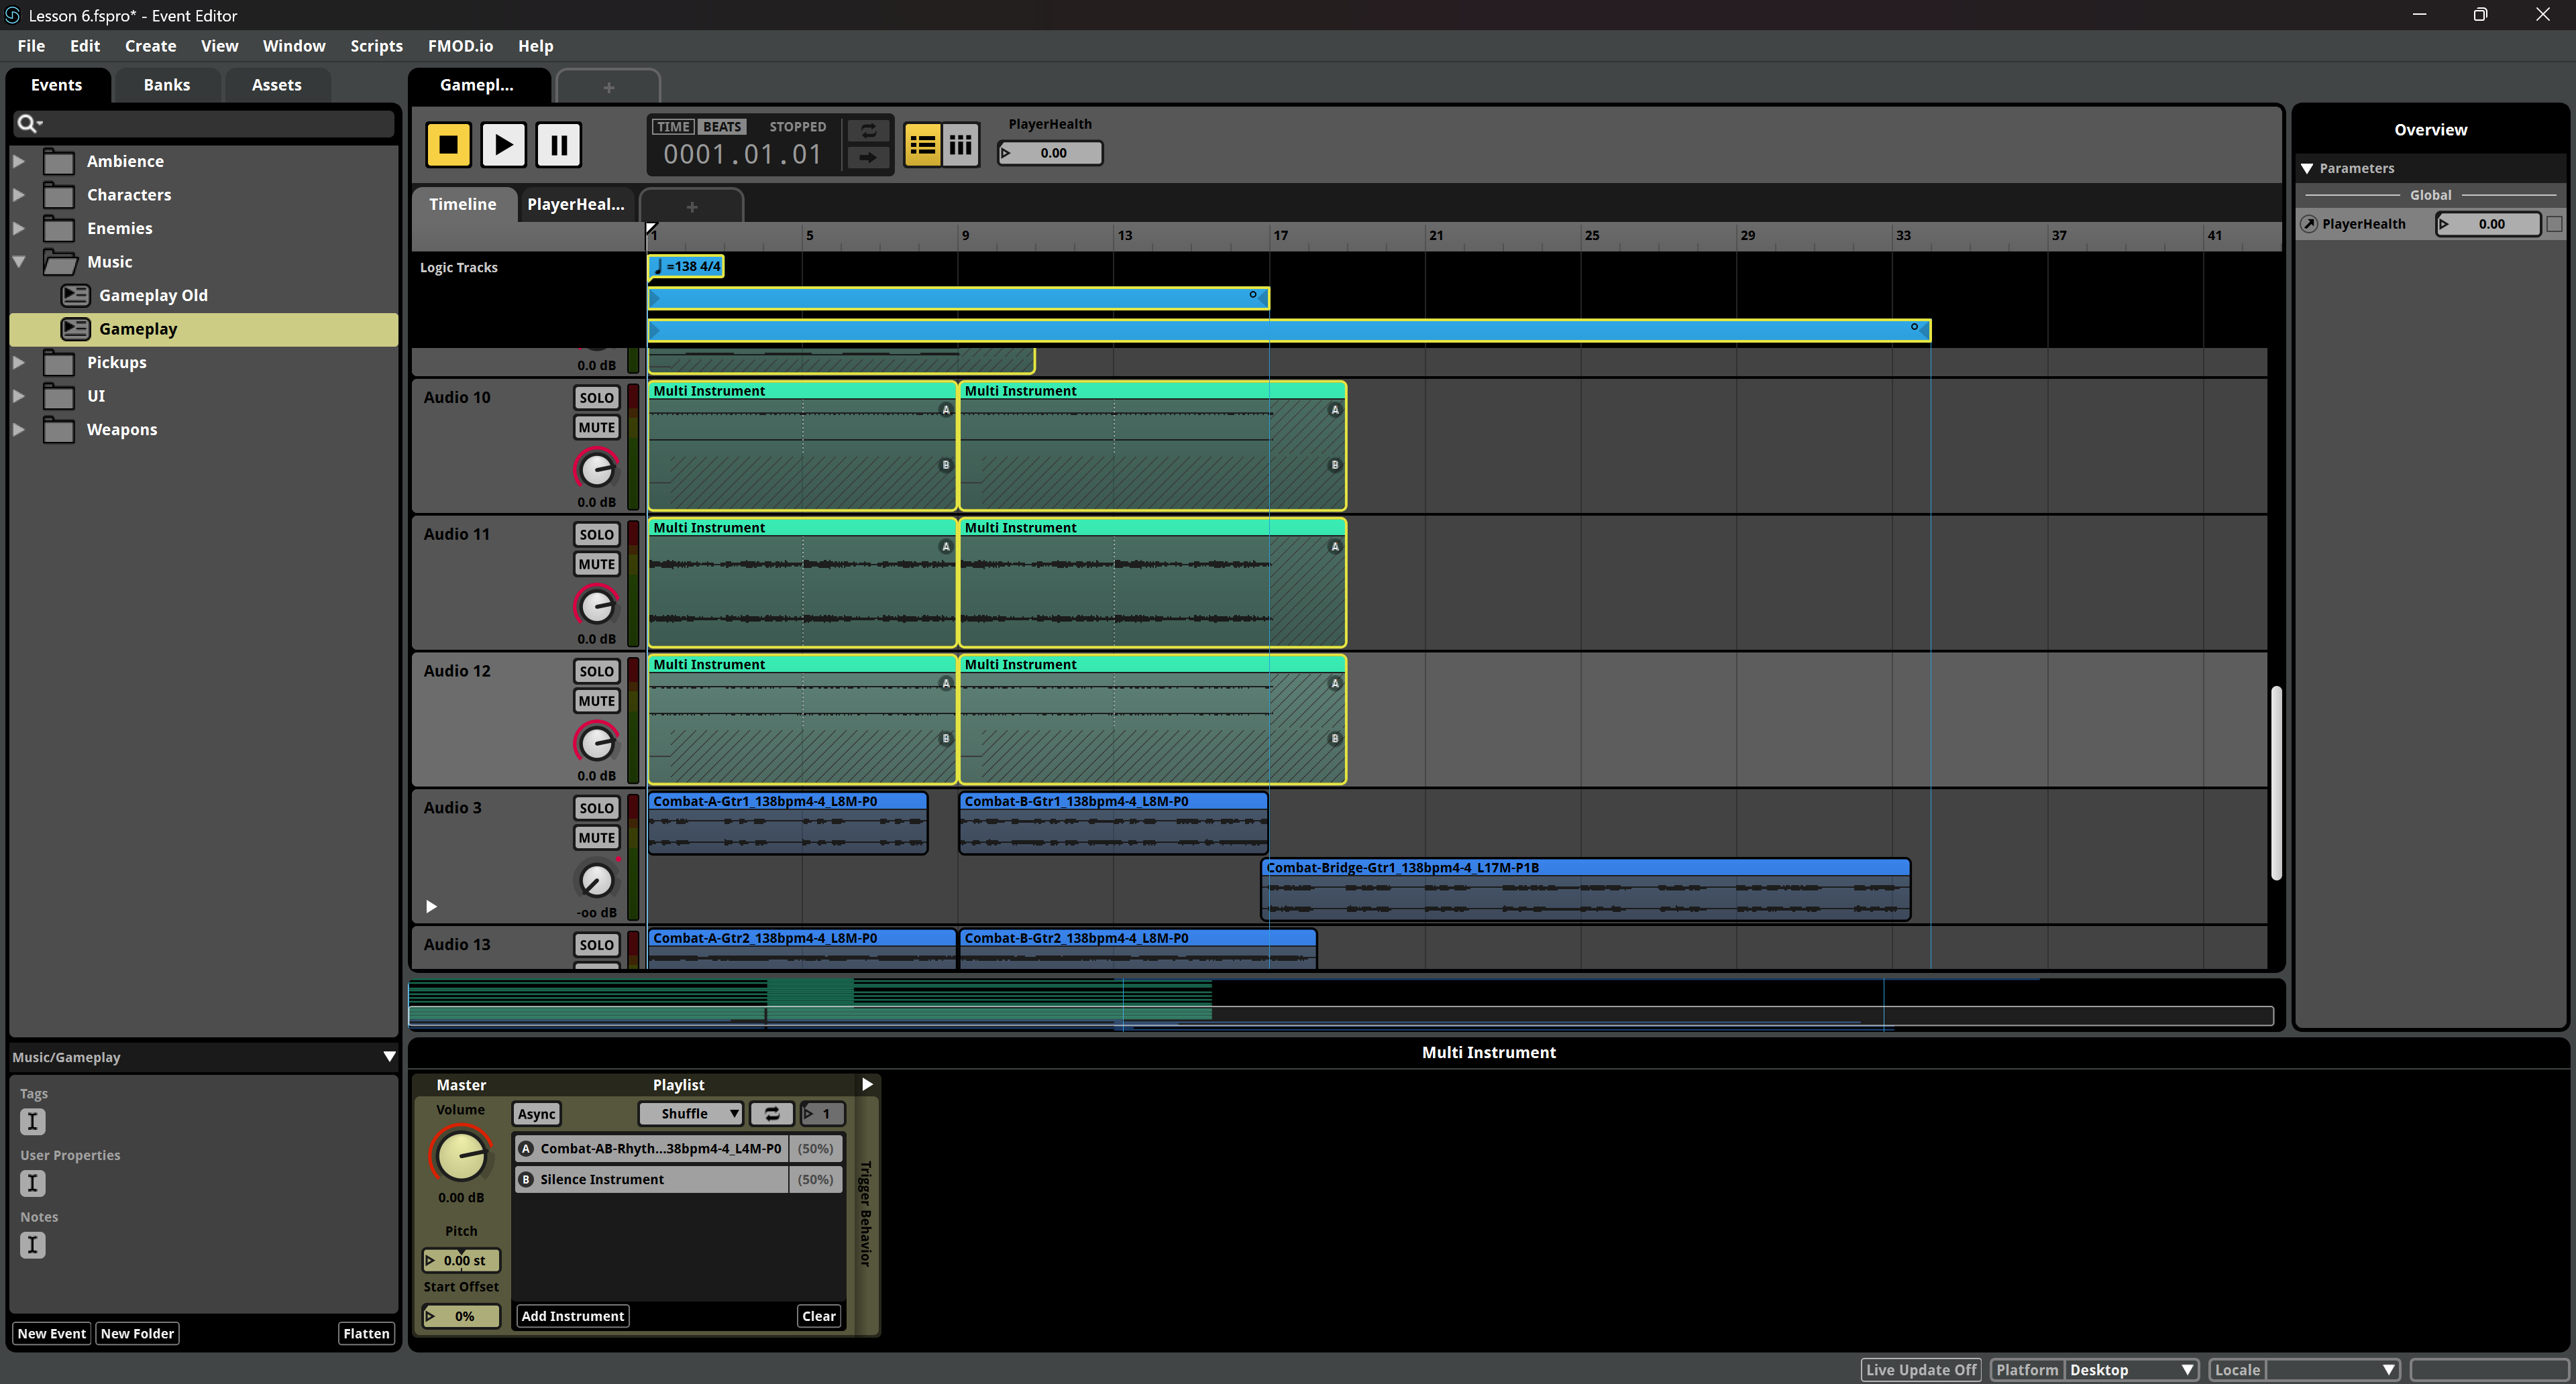
Task: Click the Ambience folder icon
Action: click(59, 161)
